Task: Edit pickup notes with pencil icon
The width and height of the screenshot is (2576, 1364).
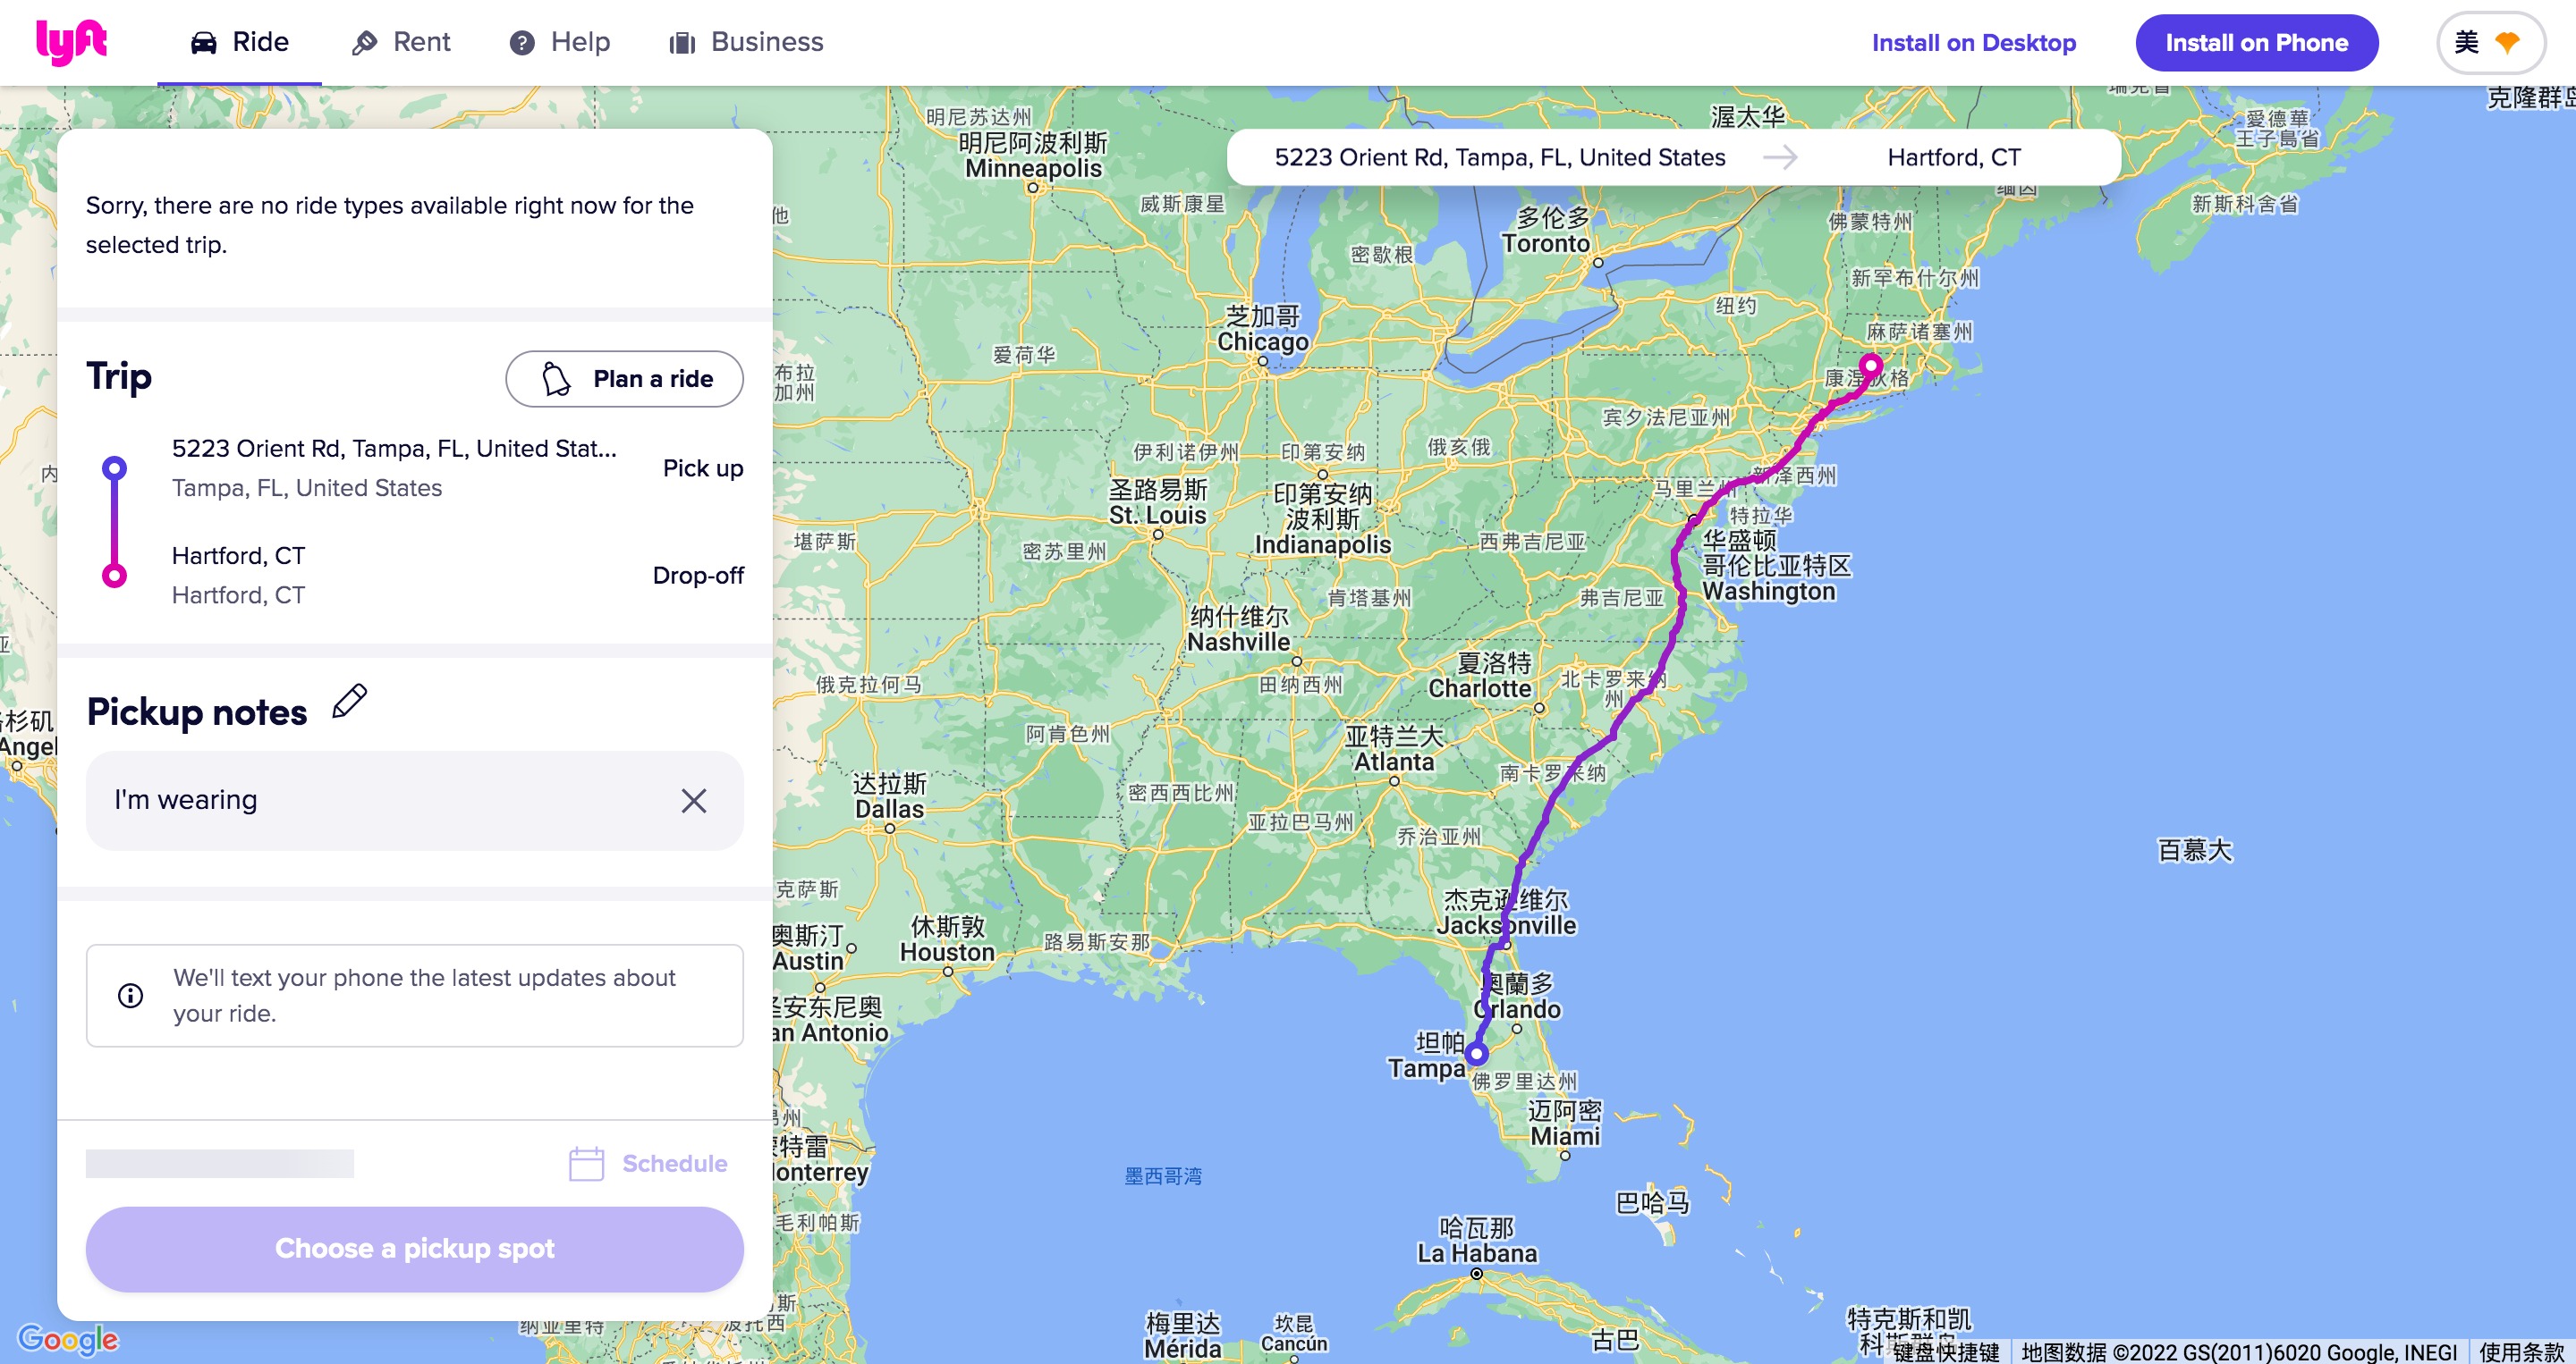Action: coord(349,702)
